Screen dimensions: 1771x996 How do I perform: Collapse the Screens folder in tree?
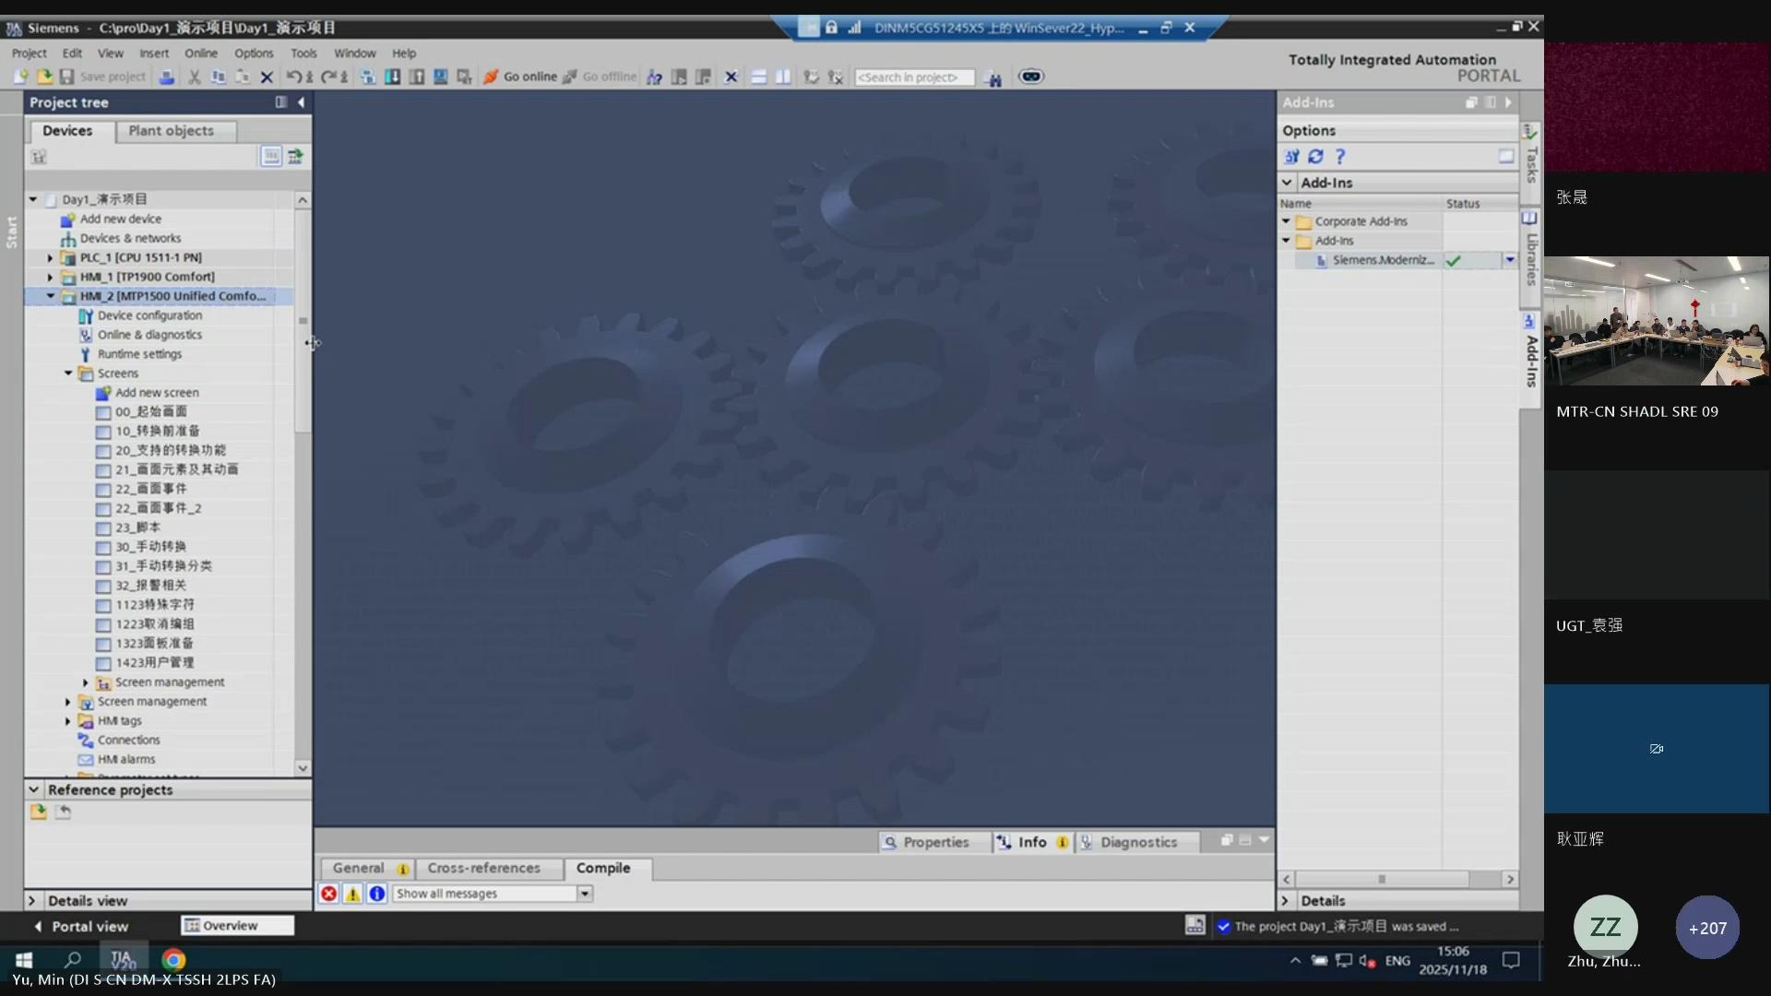[68, 373]
